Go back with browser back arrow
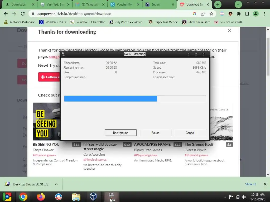The width and height of the screenshot is (270, 202). [x=6, y=14]
